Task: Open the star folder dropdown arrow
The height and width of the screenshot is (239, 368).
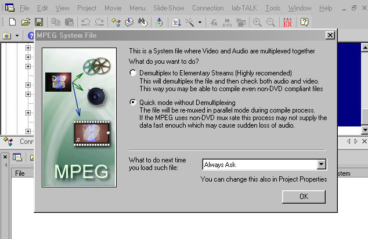Action: [17, 36]
